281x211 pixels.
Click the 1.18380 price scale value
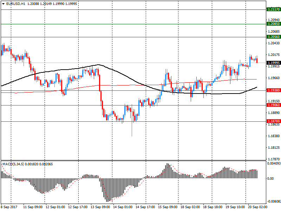click(x=274, y=136)
